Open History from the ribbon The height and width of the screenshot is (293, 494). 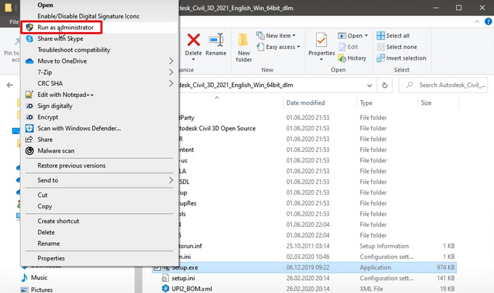pyautogui.click(x=352, y=58)
